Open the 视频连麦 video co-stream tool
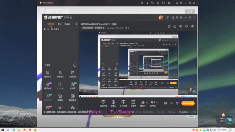This screenshot has height=132, width=235. 48,86
